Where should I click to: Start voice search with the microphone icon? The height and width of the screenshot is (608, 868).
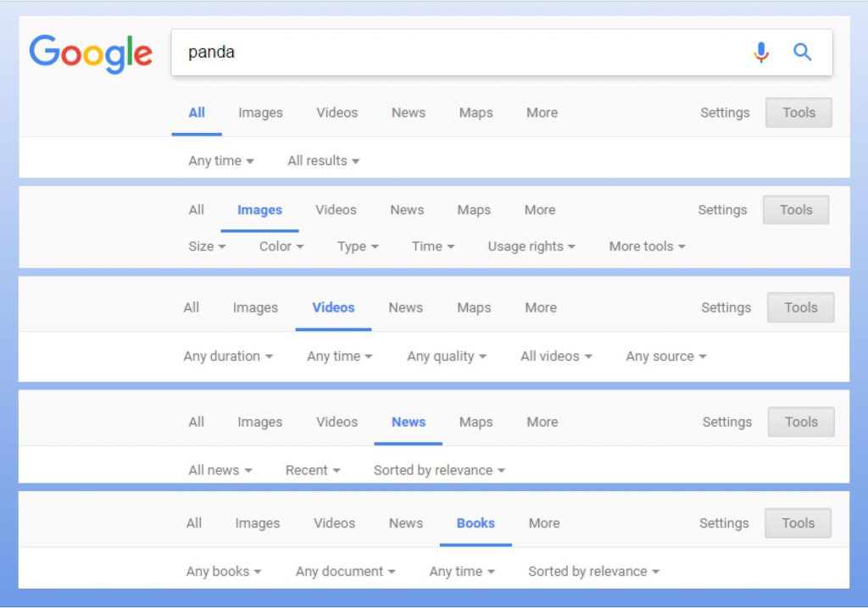coord(761,52)
